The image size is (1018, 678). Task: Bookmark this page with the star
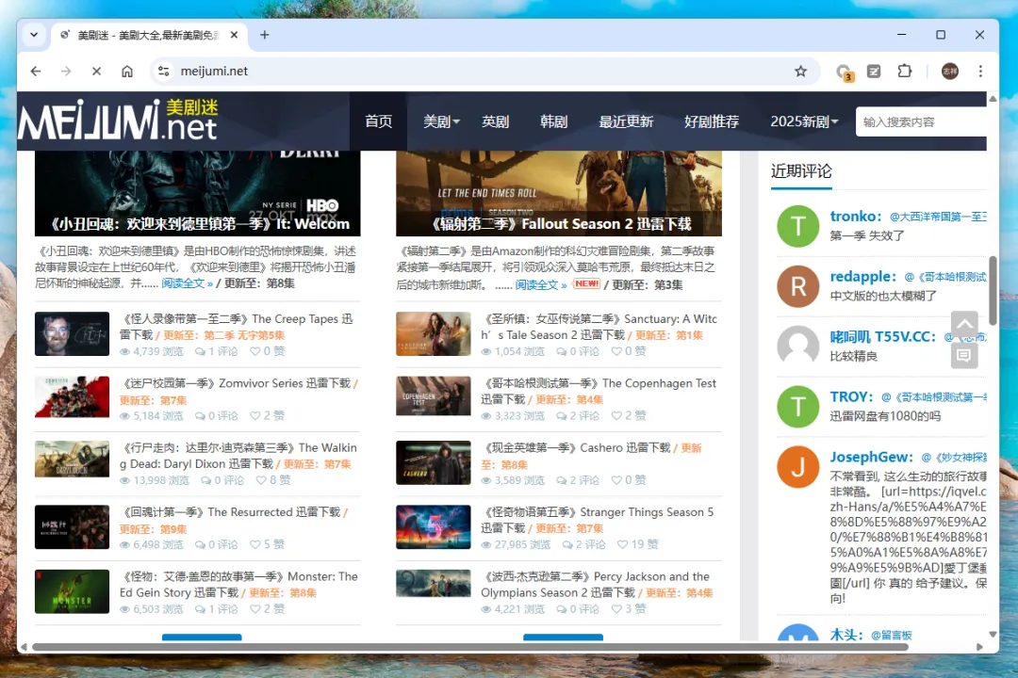point(800,72)
